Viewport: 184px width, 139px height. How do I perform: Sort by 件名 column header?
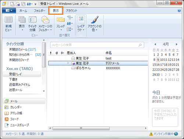(x=126, y=53)
